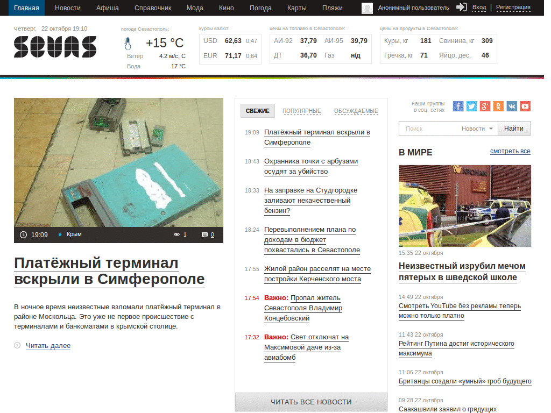Select the СВЕЖИЕ news tab
This screenshot has width=551, height=413.
[x=258, y=111]
